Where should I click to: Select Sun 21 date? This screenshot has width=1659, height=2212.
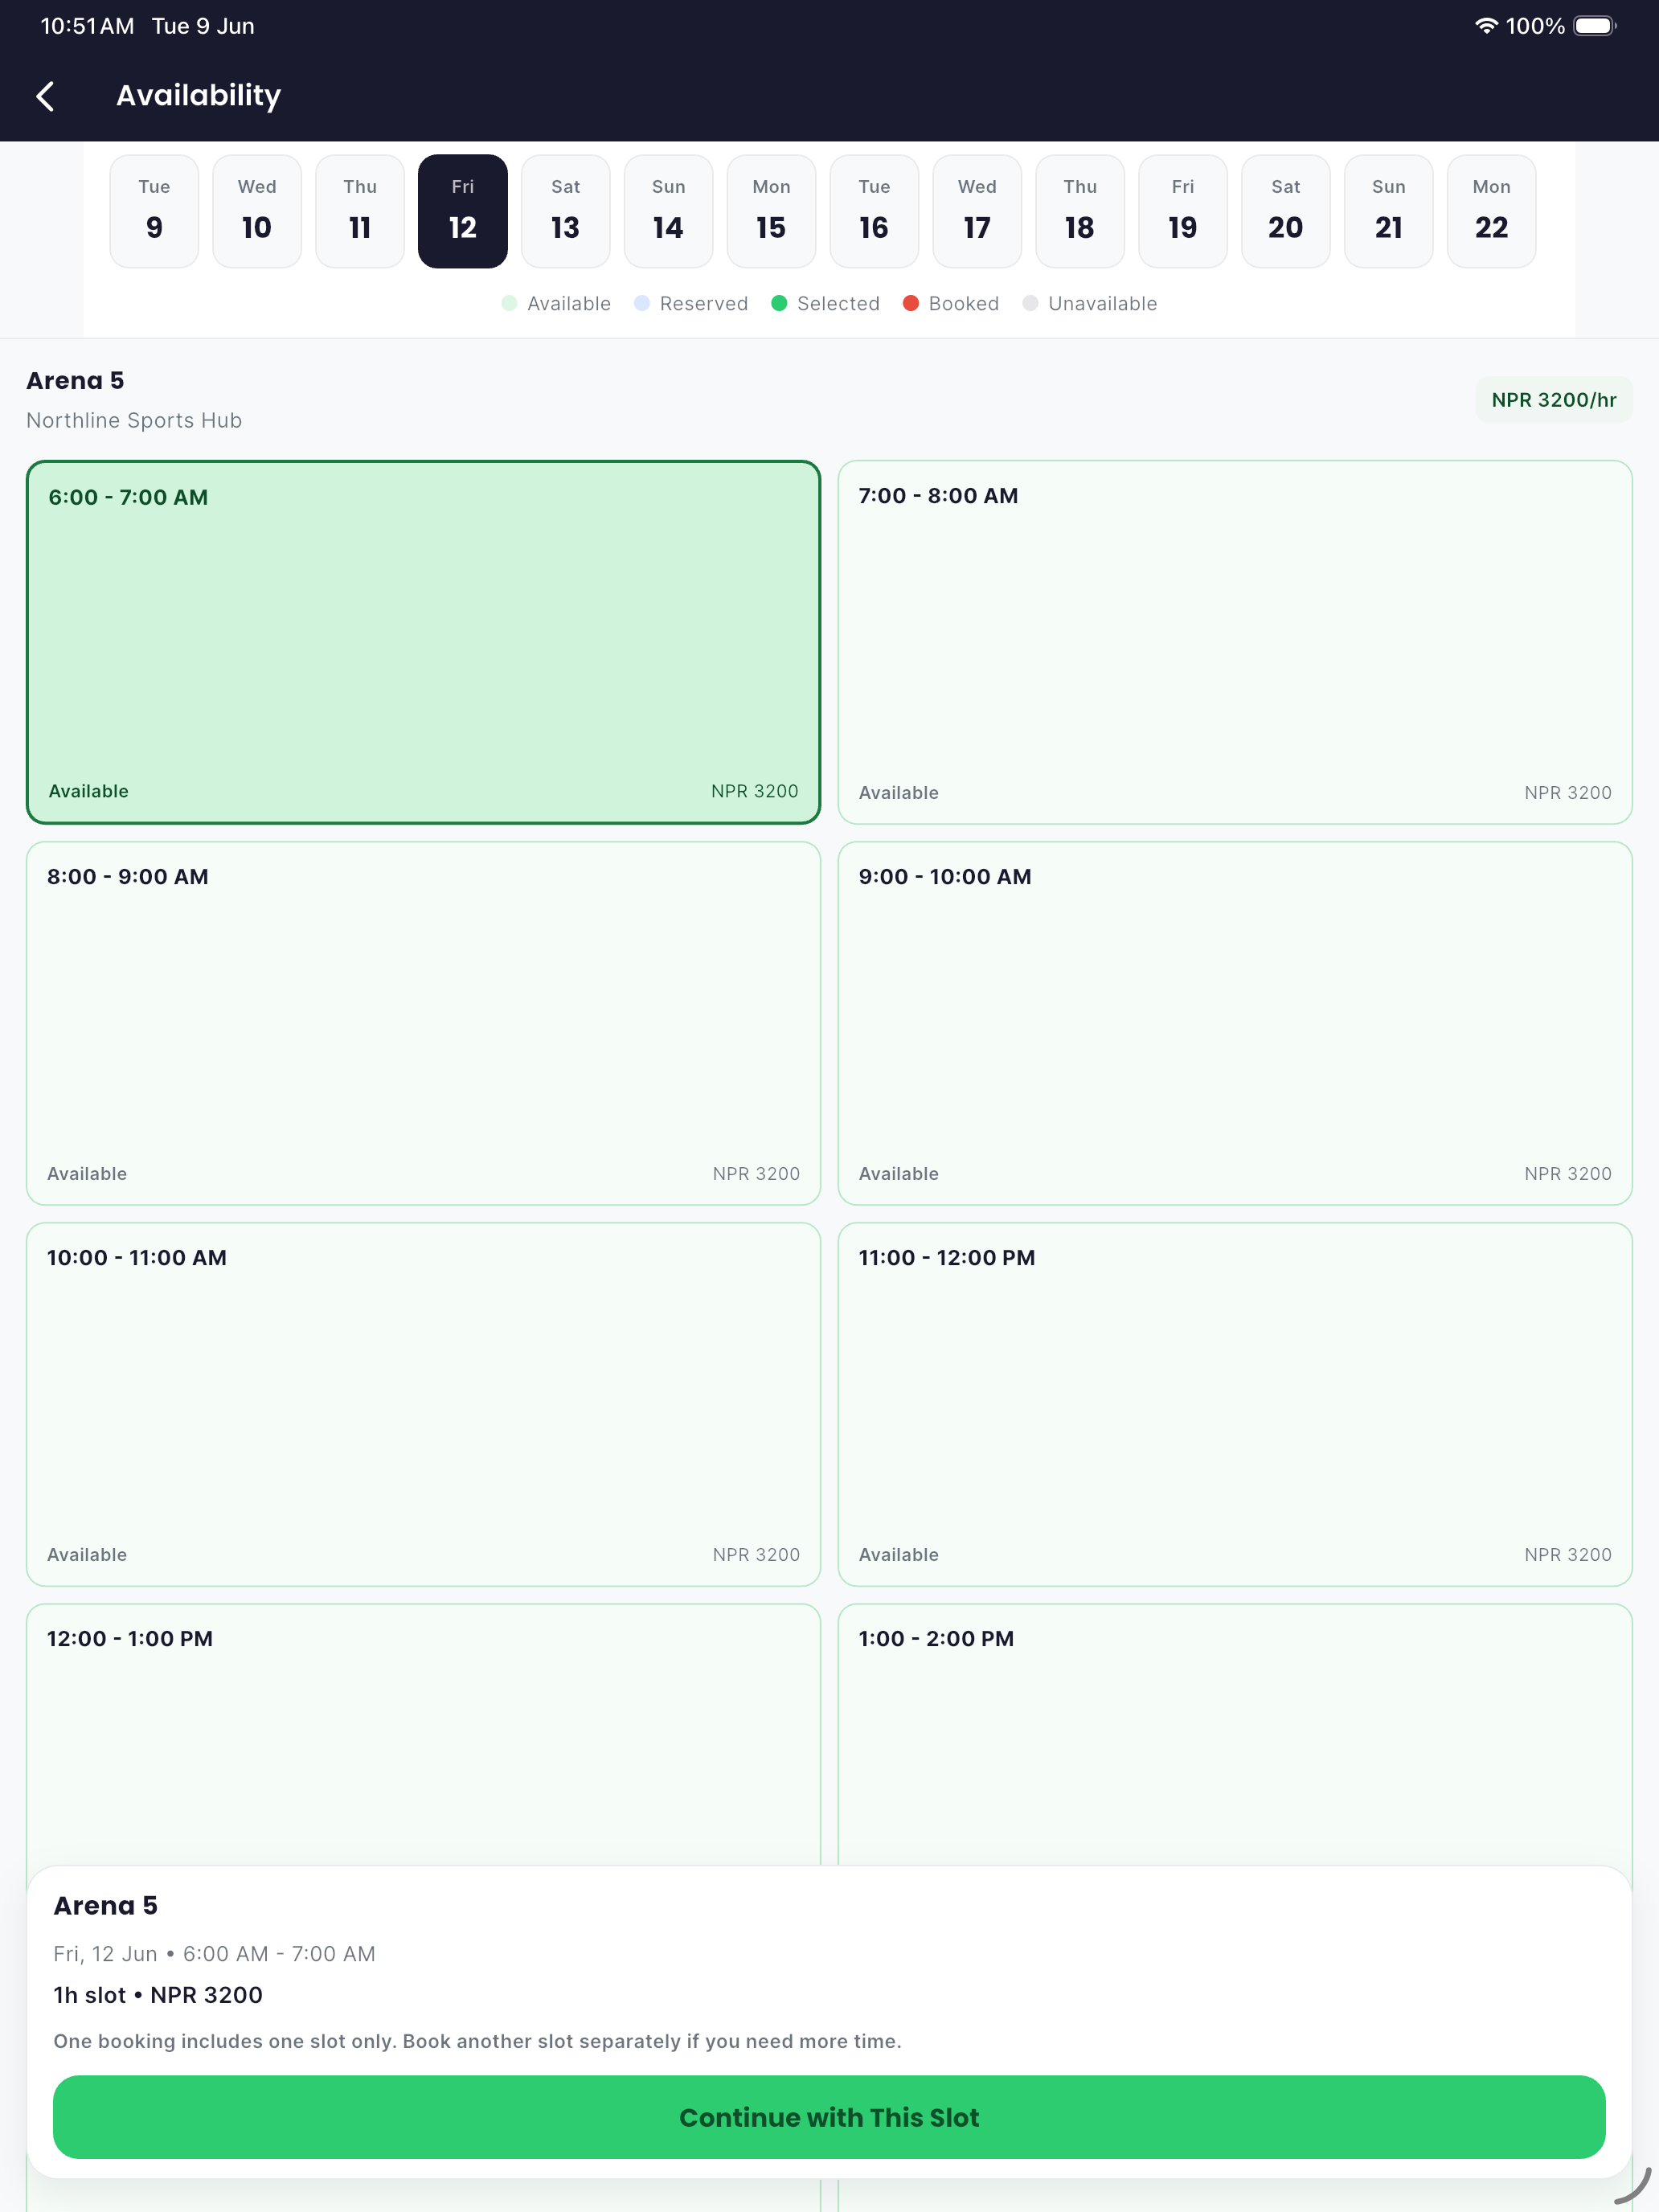[1389, 211]
